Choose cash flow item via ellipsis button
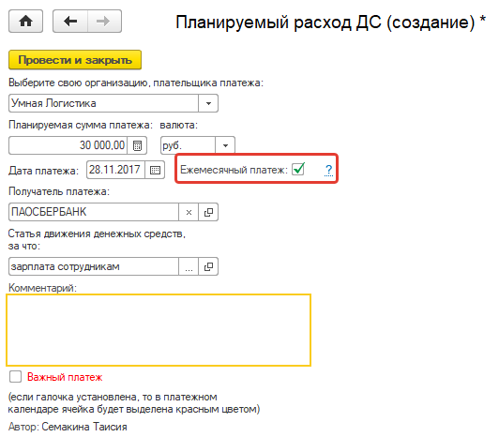Image resolution: width=499 pixels, height=437 pixels. pos(189,266)
